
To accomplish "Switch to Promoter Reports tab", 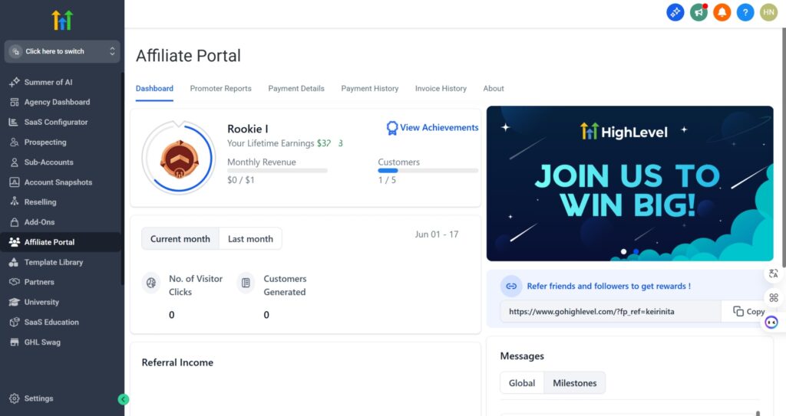I will (220, 89).
